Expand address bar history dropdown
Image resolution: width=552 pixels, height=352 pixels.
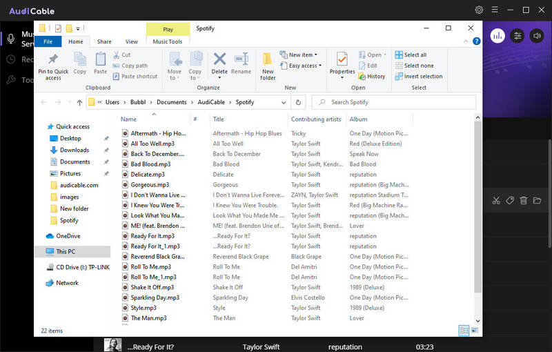click(x=284, y=102)
